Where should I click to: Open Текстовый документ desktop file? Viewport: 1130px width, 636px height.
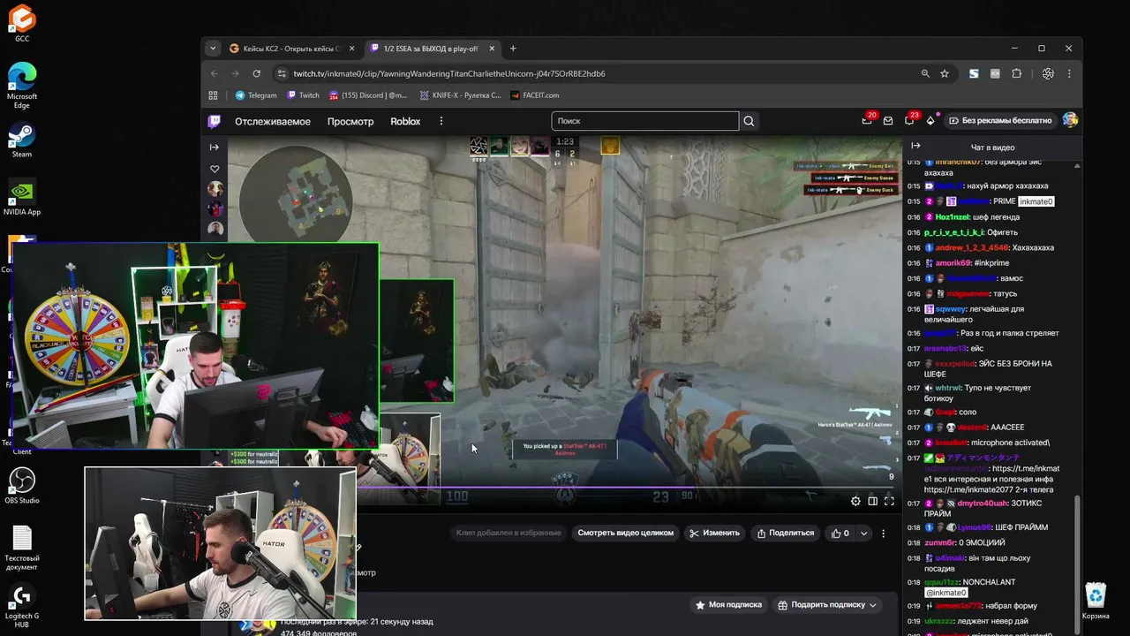[21, 549]
